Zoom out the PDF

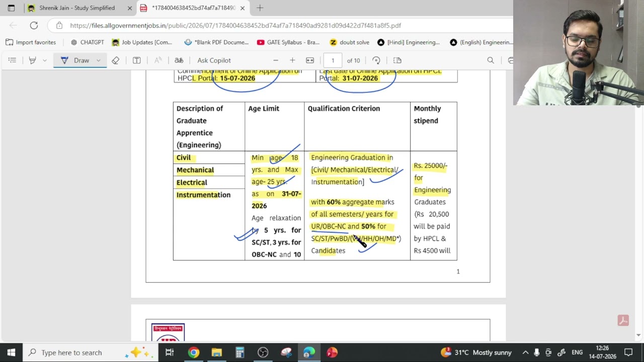point(275,60)
